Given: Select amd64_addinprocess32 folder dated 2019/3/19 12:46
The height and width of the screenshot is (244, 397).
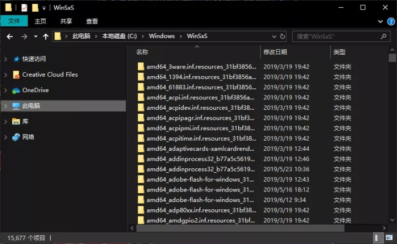Looking at the screenshot, I should 201,159.
